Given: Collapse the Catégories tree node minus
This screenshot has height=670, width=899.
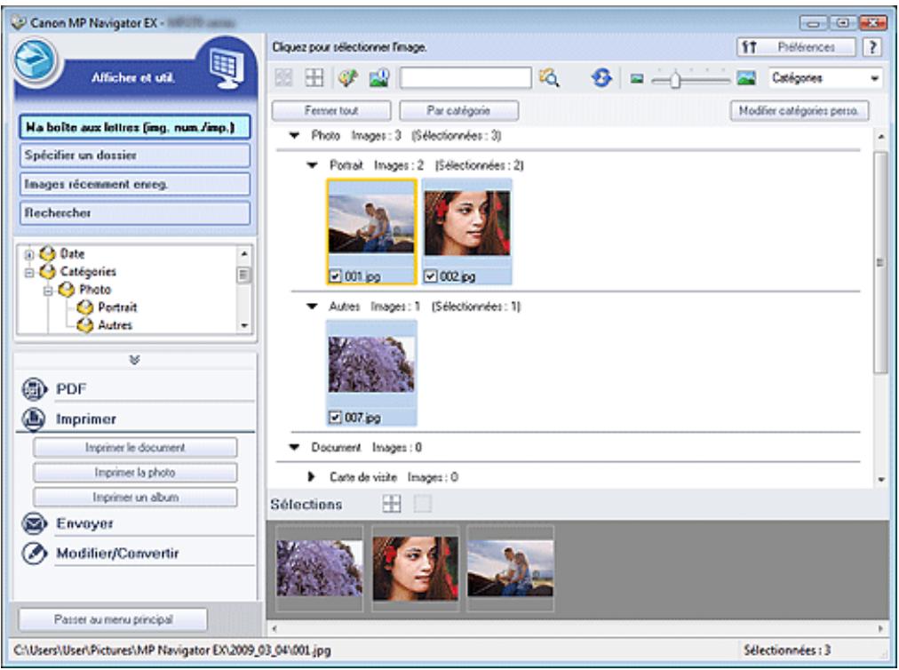Looking at the screenshot, I should tap(29, 273).
